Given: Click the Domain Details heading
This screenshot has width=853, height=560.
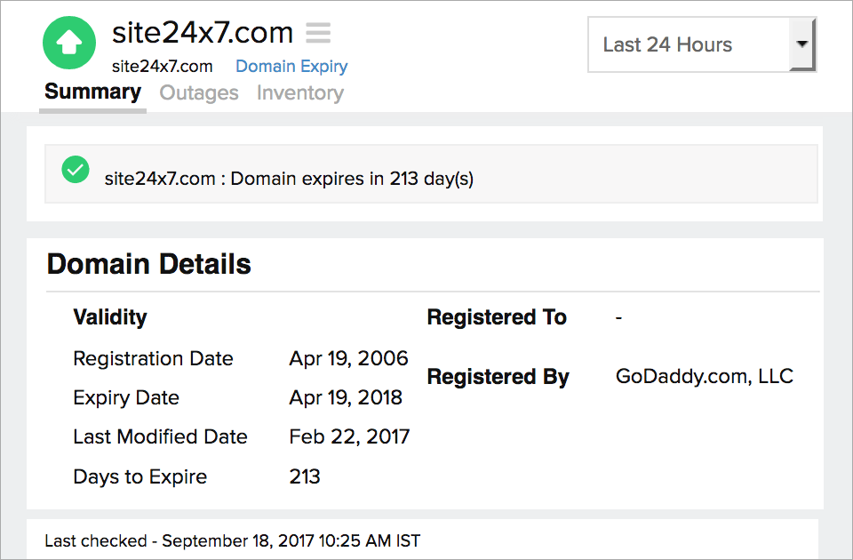Looking at the screenshot, I should tap(149, 264).
